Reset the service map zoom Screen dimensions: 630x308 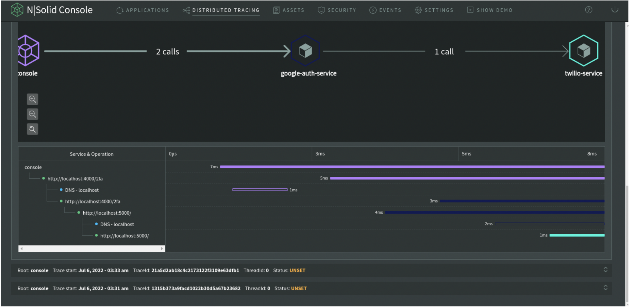[32, 129]
